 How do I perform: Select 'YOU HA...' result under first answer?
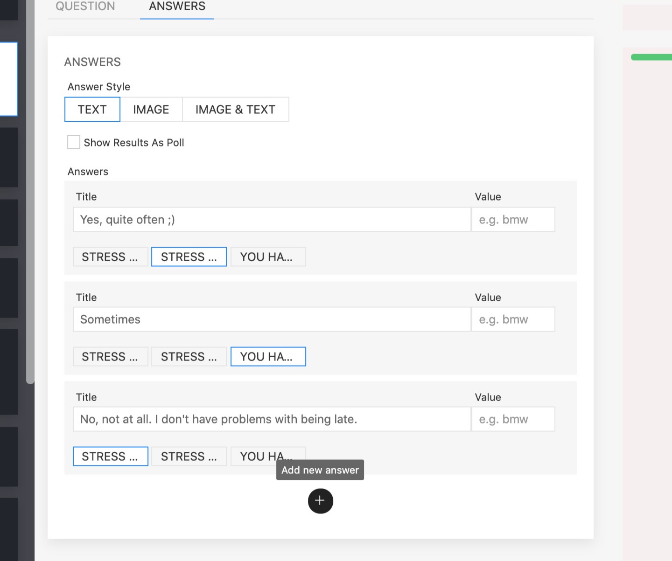click(x=268, y=257)
